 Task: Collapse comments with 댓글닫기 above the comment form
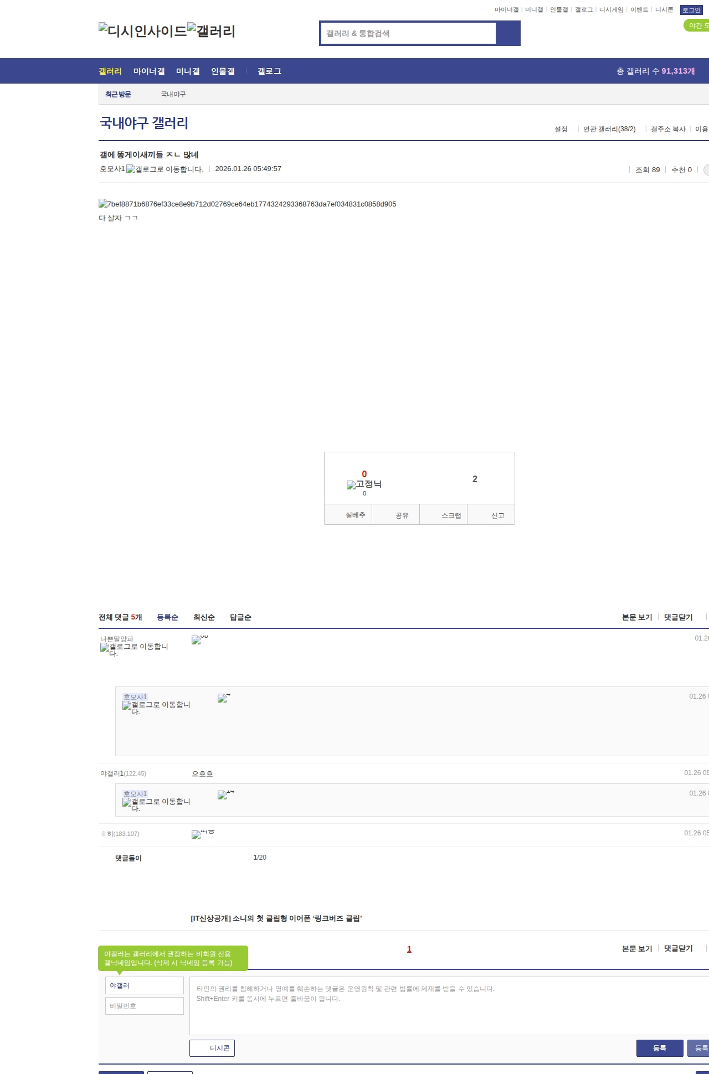click(x=679, y=948)
